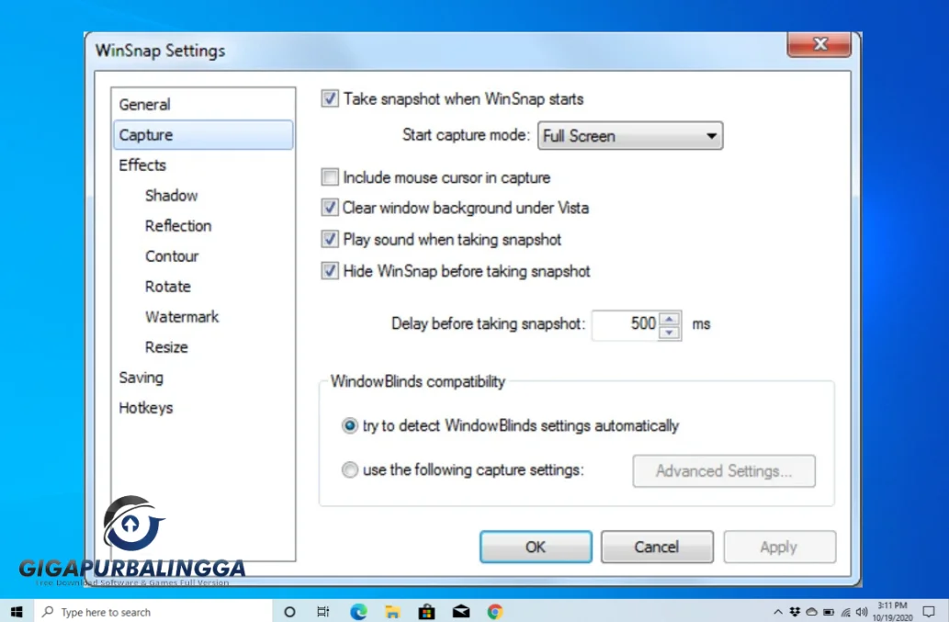Open the Mail app from the taskbar
This screenshot has height=622, width=949.
click(461, 612)
